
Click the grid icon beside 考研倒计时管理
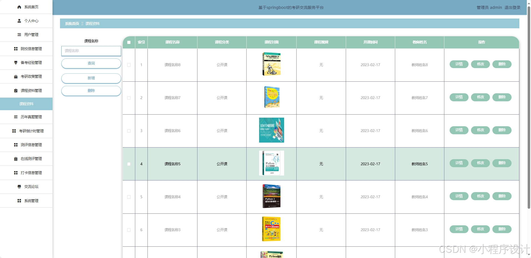pos(14,131)
